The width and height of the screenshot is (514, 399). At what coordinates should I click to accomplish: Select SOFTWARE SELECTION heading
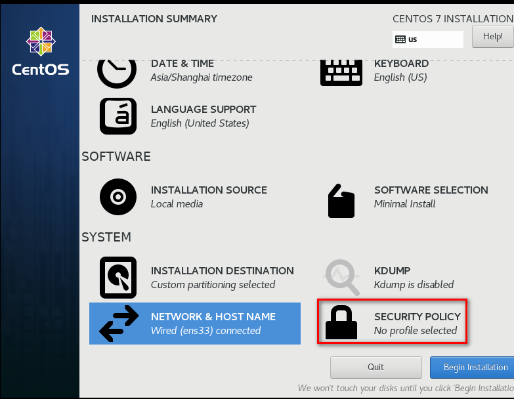[431, 190]
